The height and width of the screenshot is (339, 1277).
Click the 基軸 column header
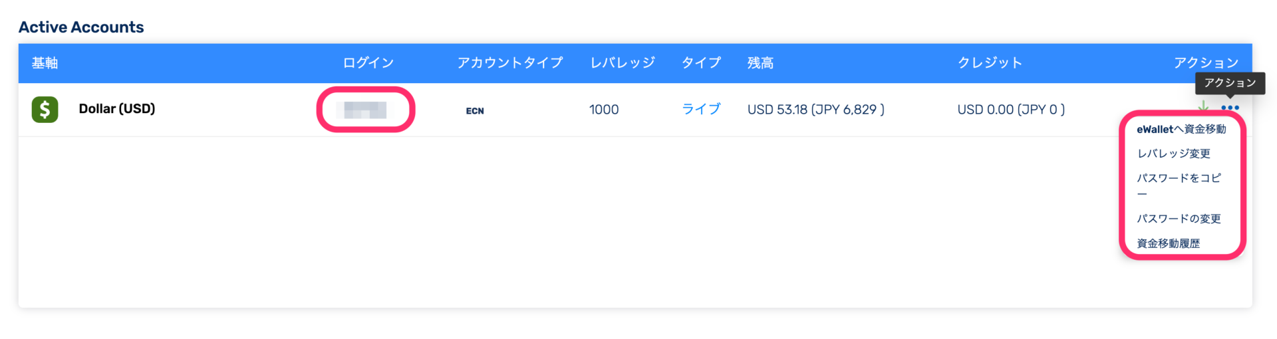pos(45,63)
